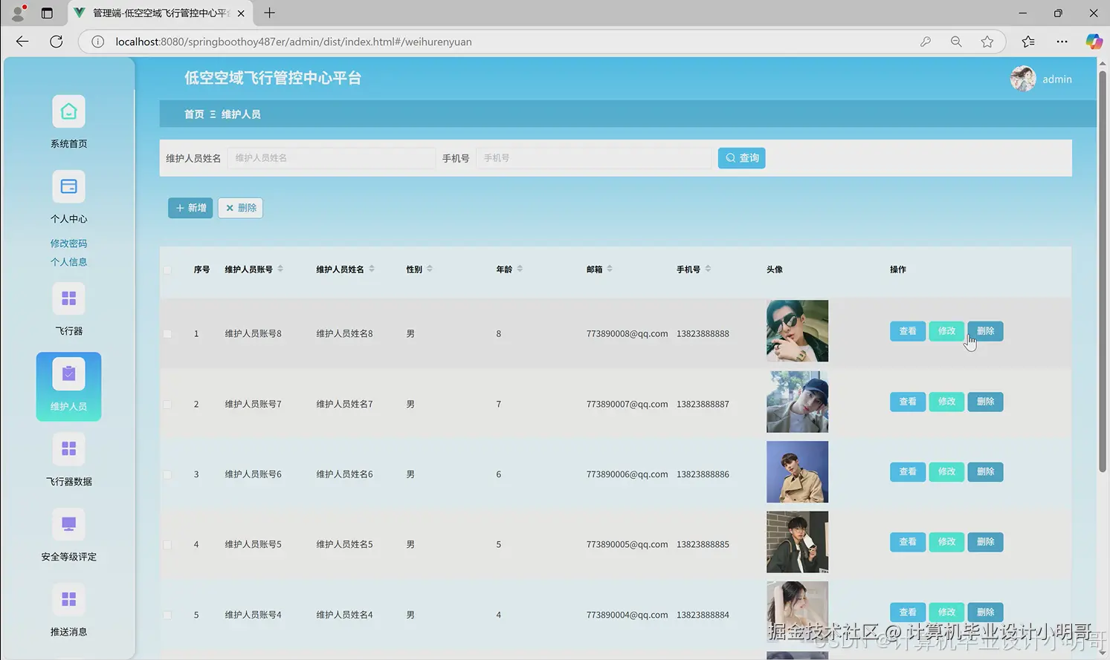Open the browser profile icon

click(19, 13)
